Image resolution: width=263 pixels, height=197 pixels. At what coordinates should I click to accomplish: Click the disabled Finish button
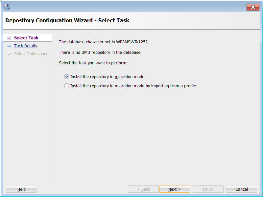(208, 189)
